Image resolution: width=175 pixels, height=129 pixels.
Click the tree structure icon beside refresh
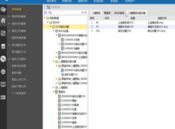click(50, 13)
